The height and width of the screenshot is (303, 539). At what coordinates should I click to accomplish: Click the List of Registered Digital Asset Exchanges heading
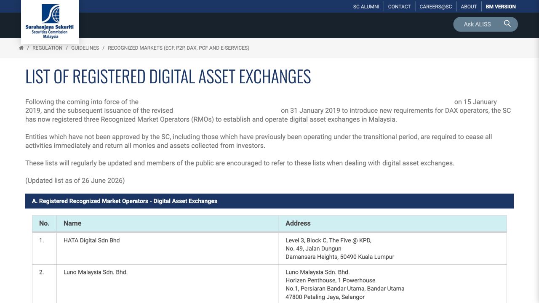point(168,77)
